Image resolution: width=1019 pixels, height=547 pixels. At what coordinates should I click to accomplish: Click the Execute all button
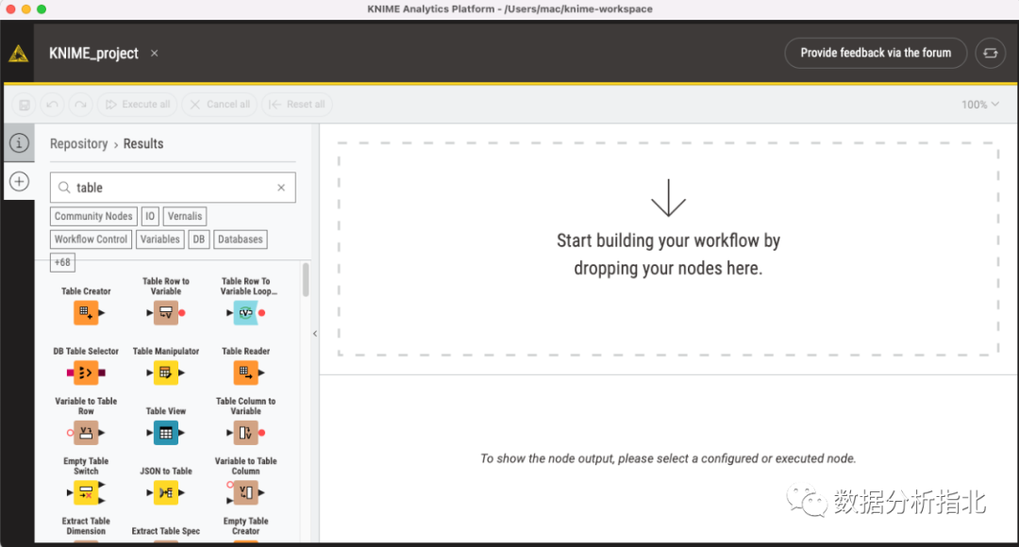(x=138, y=105)
